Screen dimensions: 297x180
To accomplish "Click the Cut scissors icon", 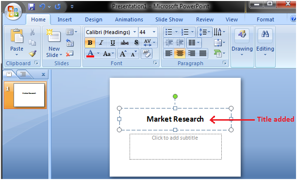I will [32, 32].
